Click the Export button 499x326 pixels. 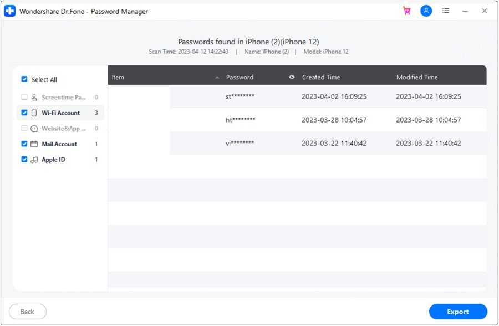[x=458, y=312]
